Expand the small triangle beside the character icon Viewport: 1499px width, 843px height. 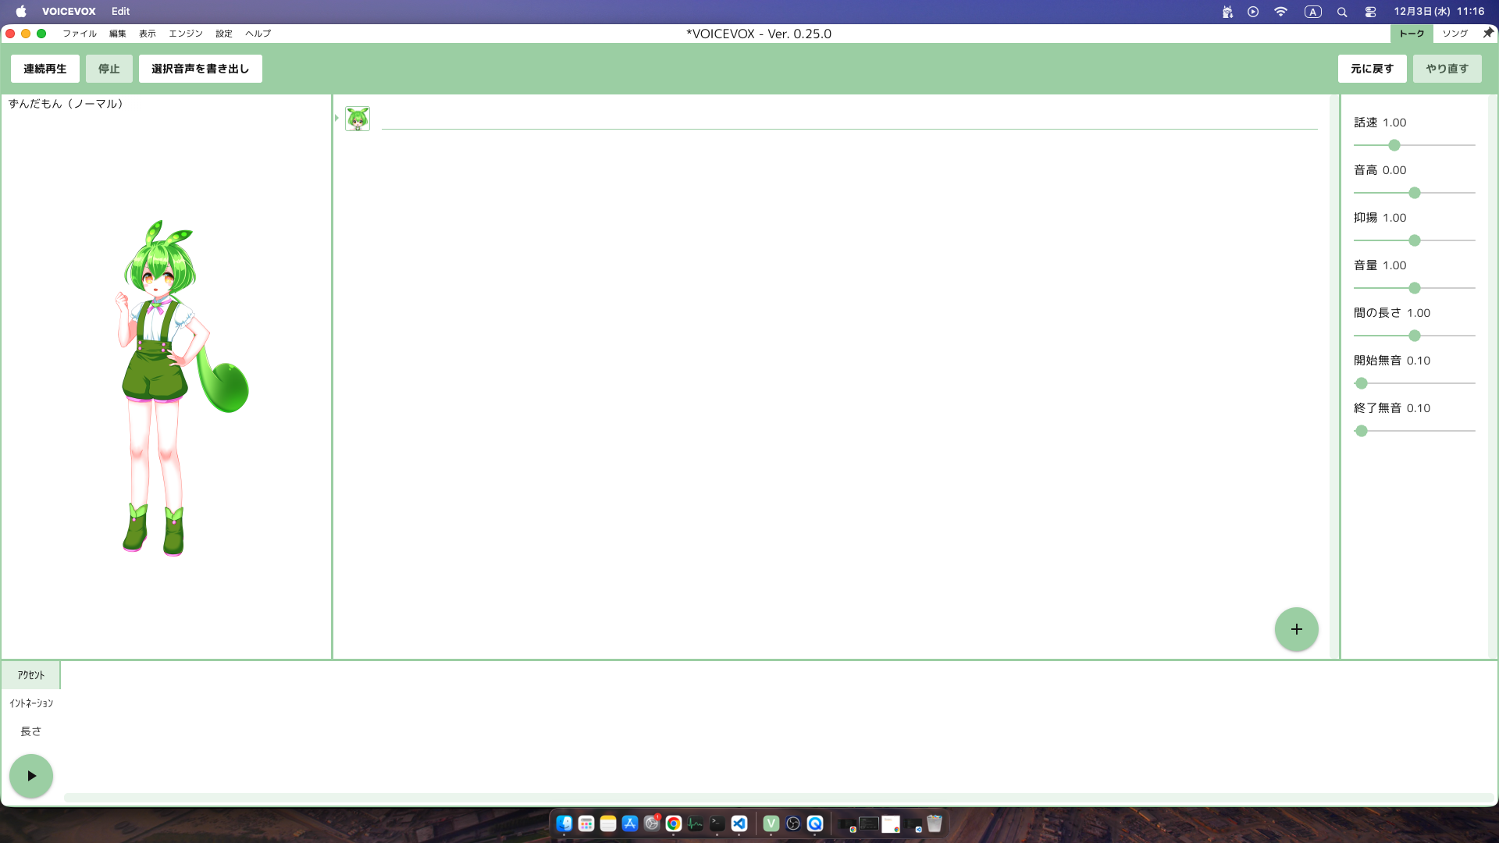coord(336,118)
